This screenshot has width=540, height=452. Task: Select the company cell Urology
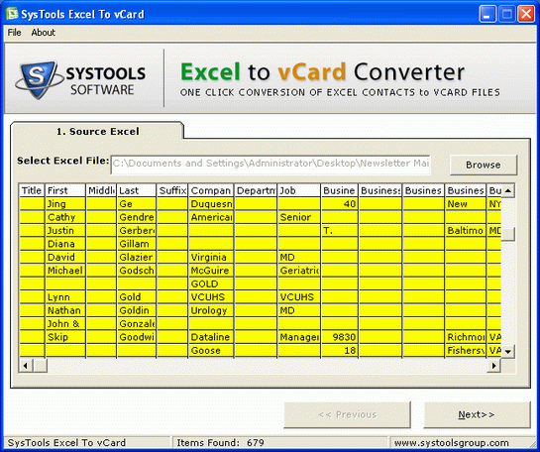click(x=211, y=310)
